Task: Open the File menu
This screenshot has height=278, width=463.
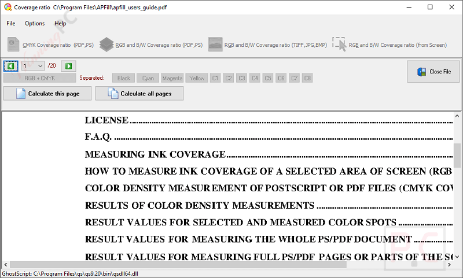Action: [x=11, y=23]
